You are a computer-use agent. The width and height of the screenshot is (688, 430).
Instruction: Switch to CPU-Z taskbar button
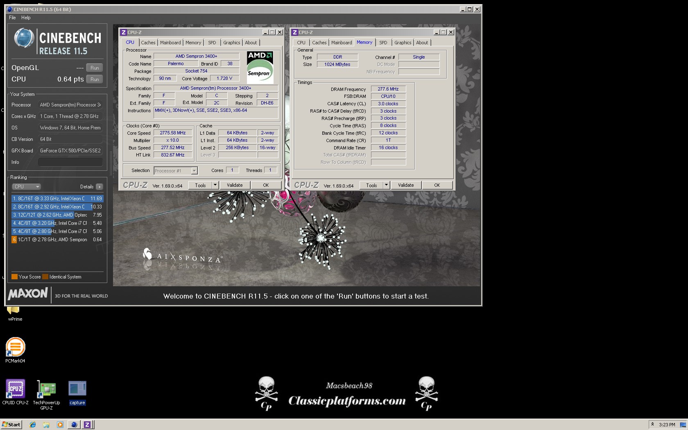click(x=87, y=425)
